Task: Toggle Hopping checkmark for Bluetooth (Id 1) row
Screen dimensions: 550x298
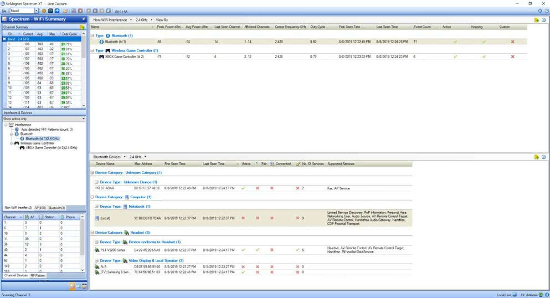Action: point(484,42)
